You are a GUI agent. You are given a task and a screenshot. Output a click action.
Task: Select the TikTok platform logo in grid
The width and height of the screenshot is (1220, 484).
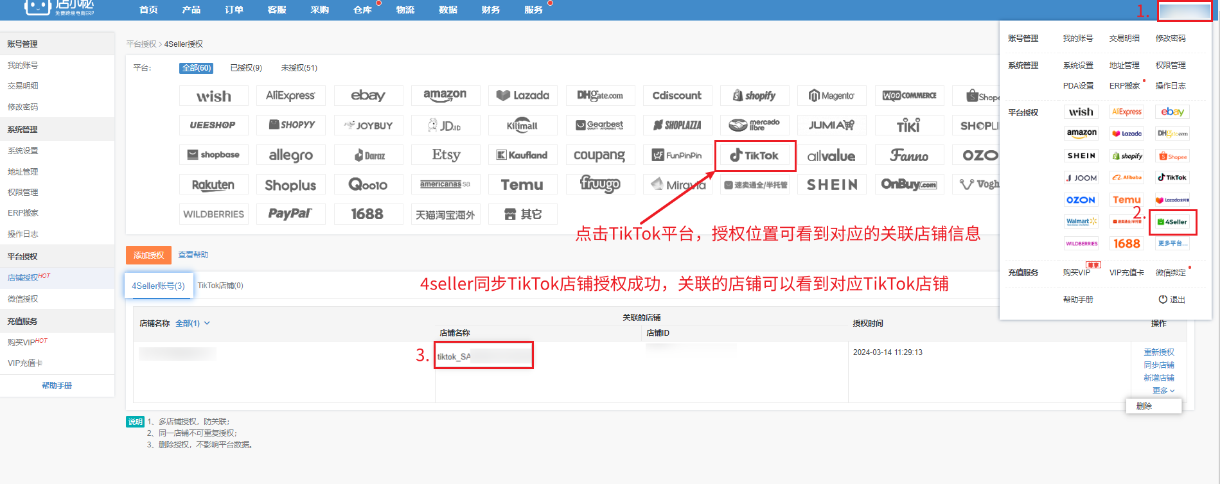click(x=755, y=155)
